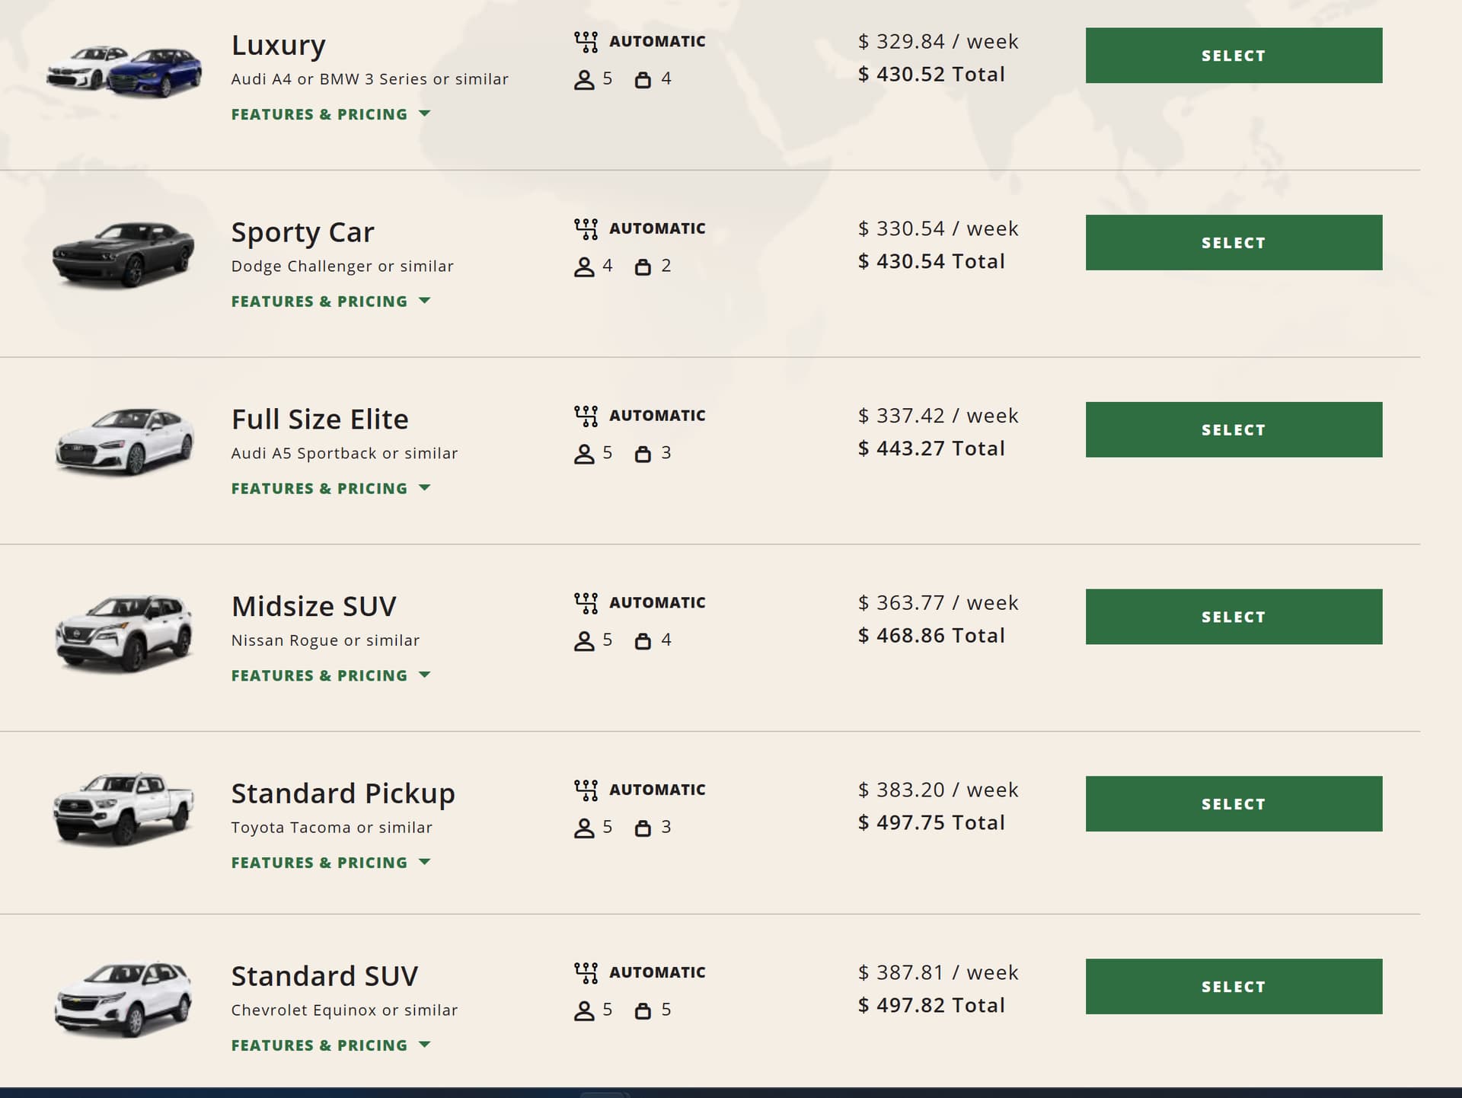The width and height of the screenshot is (1462, 1098).
Task: Click transmission icon for Standard SUV
Action: coord(586,972)
